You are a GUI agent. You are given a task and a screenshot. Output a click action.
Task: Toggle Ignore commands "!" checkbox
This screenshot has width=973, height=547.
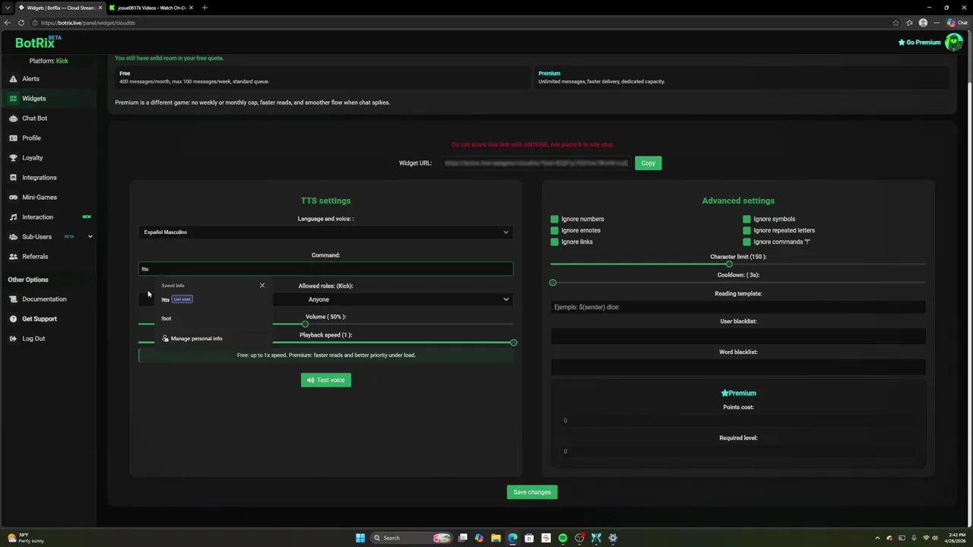tap(746, 242)
